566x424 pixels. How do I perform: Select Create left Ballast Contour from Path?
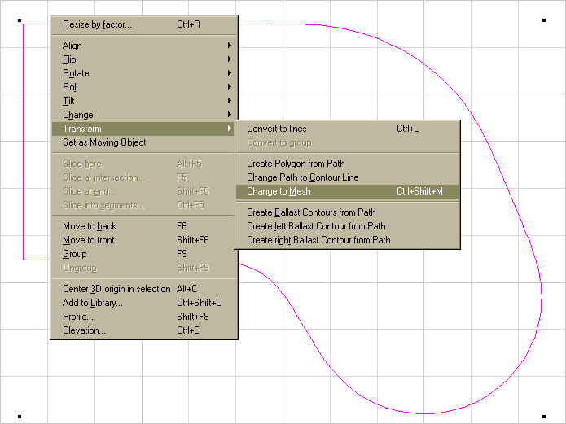[347, 226]
